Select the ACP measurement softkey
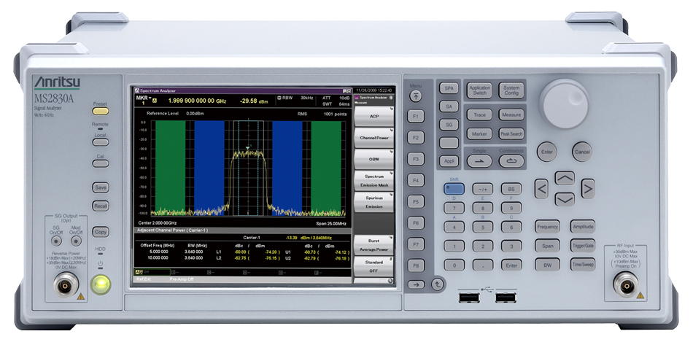Image resolution: width=693 pixels, height=342 pixels. tap(373, 115)
